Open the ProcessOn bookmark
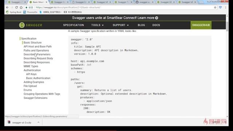 click(30, 12)
